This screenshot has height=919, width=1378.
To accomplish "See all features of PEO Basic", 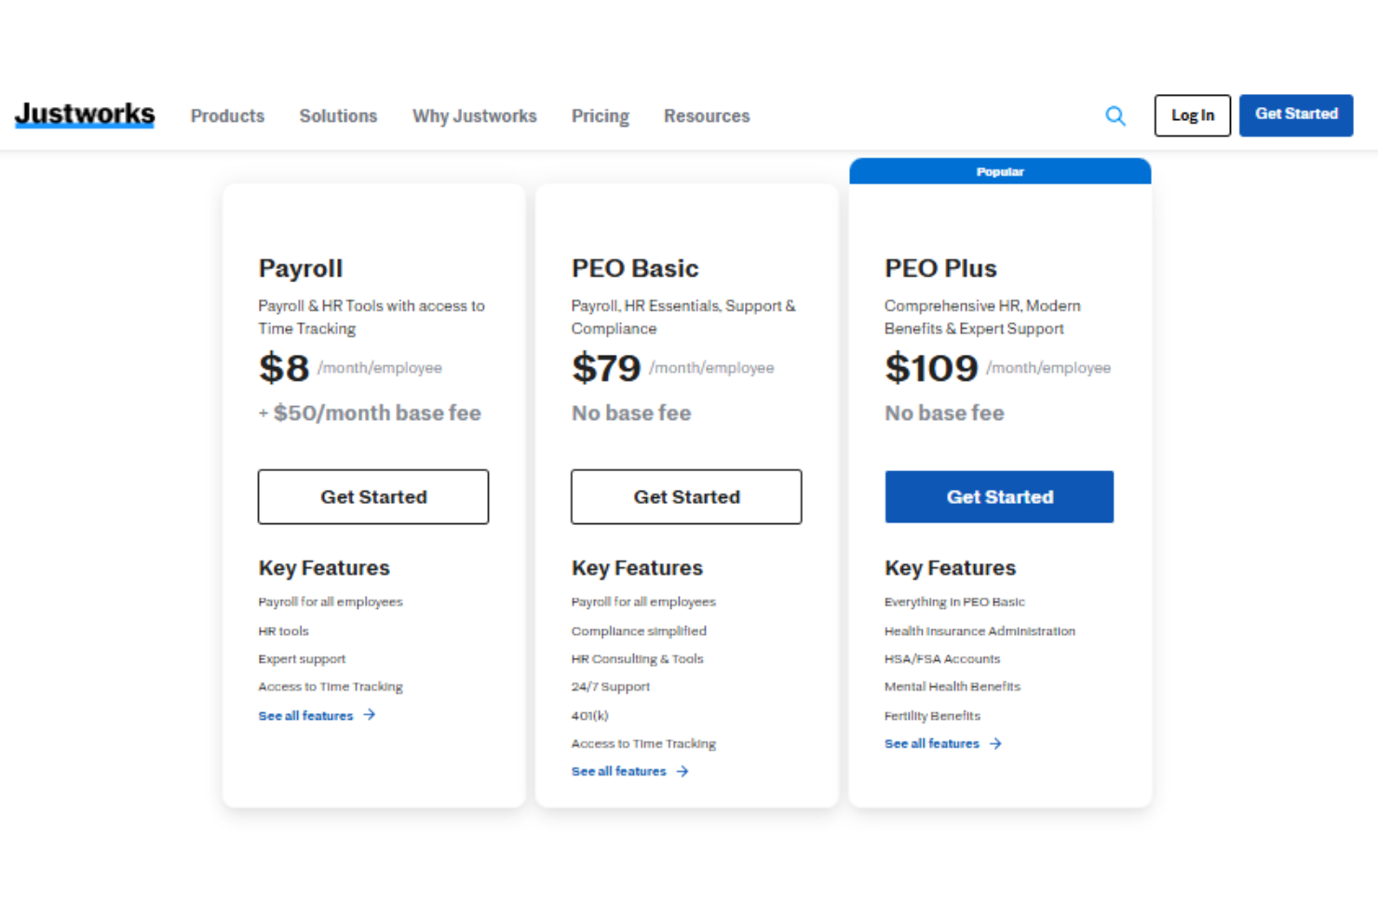I will (x=618, y=771).
